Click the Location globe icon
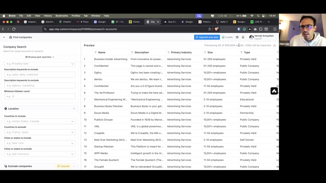This screenshot has width=326, height=183. [x=6, y=109]
